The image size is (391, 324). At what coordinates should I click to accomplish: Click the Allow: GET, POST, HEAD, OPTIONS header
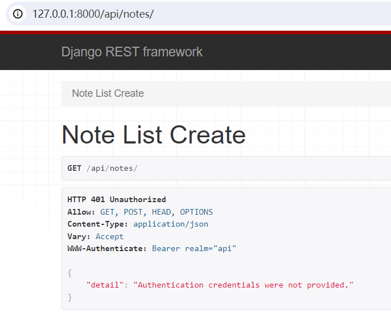point(140,212)
